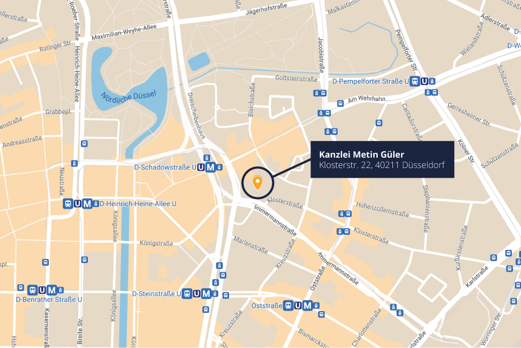Viewport: 521px width, 348px height.
Task: Click the Hohenzollernstraße street label
Action: 383,210
